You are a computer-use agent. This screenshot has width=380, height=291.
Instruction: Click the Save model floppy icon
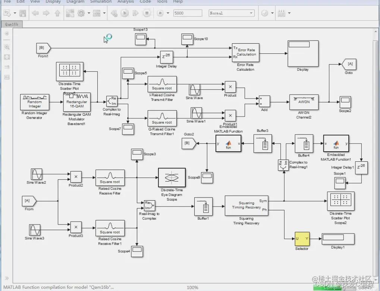22,13
